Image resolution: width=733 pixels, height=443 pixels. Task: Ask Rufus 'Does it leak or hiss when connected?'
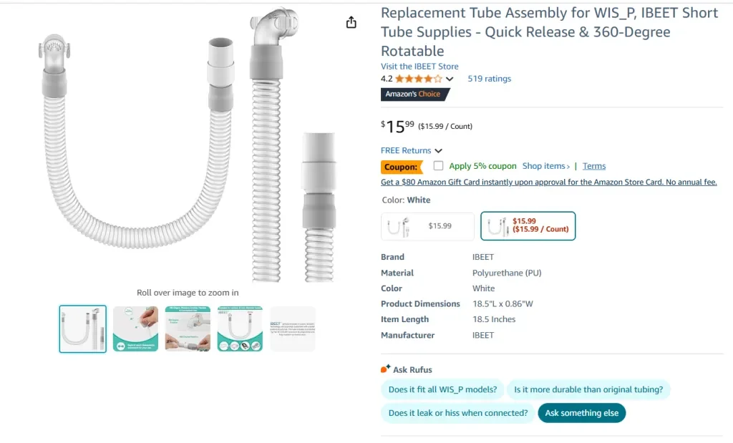pyautogui.click(x=457, y=413)
